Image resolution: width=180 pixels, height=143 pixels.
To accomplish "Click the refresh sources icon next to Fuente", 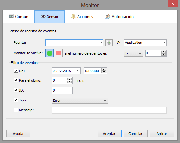I will point(109,43).
